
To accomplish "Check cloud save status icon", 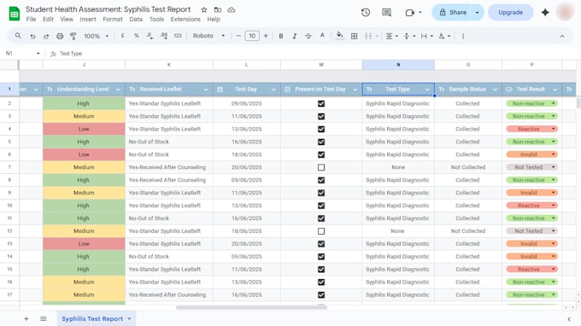I will coord(232,10).
